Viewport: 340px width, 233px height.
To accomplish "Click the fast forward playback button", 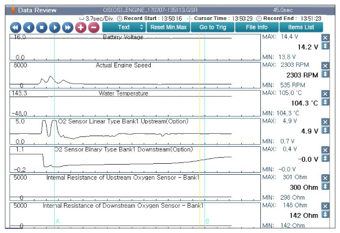I will (68, 28).
